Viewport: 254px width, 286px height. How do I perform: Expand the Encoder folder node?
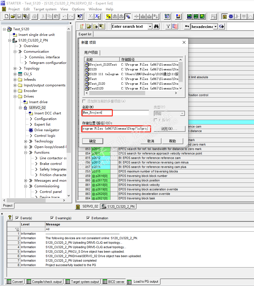[15, 91]
